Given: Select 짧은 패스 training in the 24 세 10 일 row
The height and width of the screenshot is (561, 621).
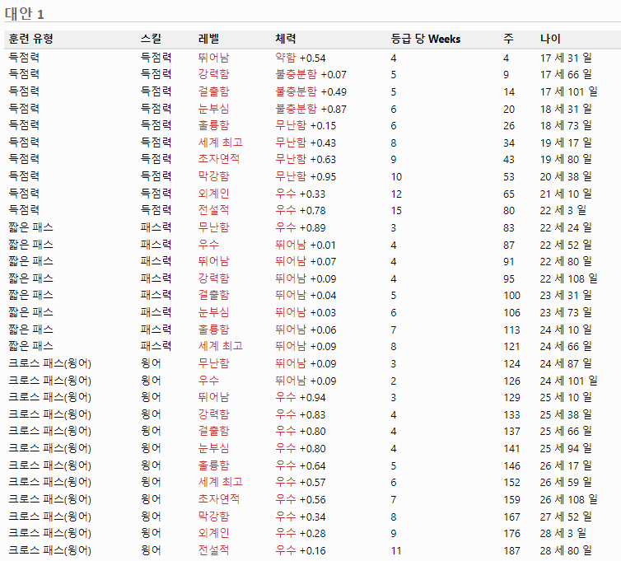Looking at the screenshot, I should click(31, 330).
